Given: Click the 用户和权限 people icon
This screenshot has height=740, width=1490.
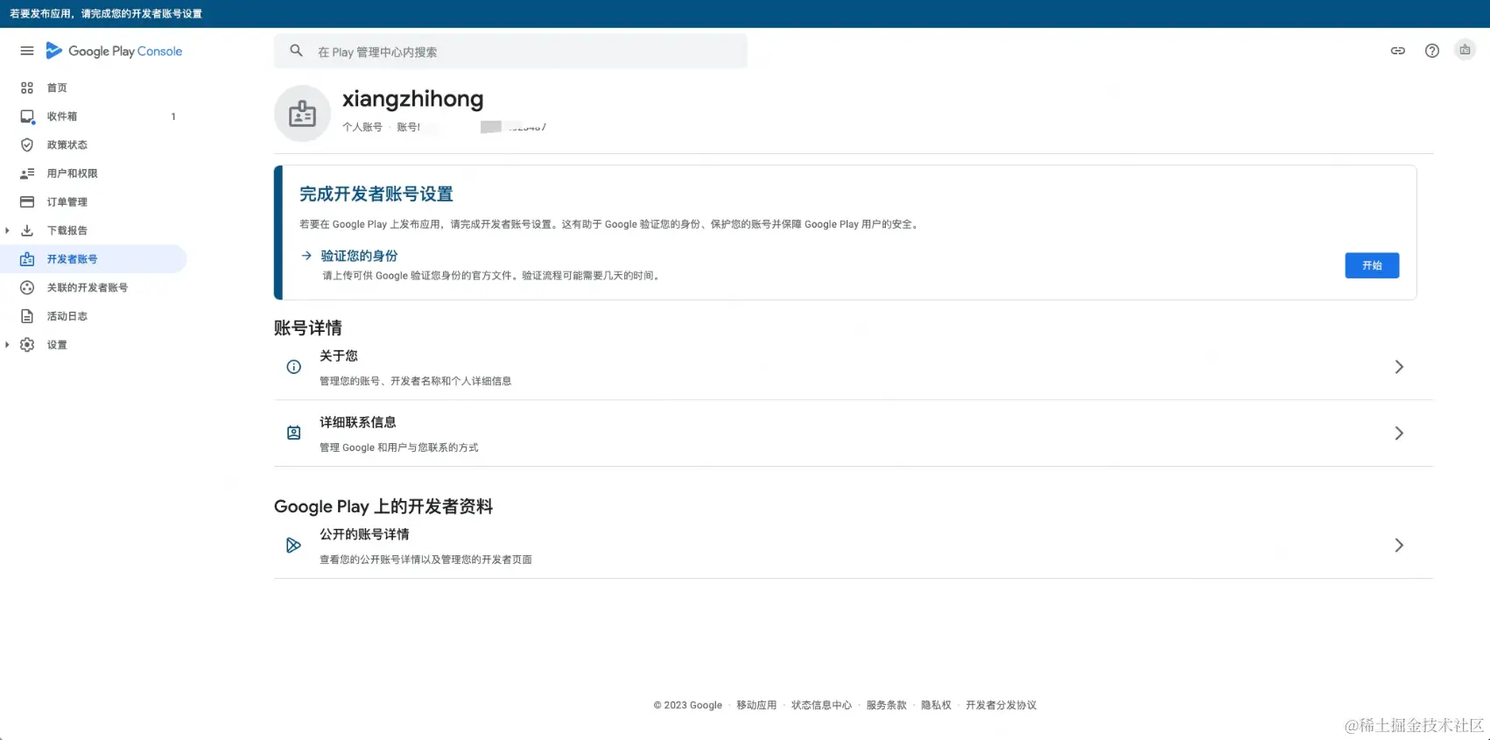Looking at the screenshot, I should click(x=27, y=173).
